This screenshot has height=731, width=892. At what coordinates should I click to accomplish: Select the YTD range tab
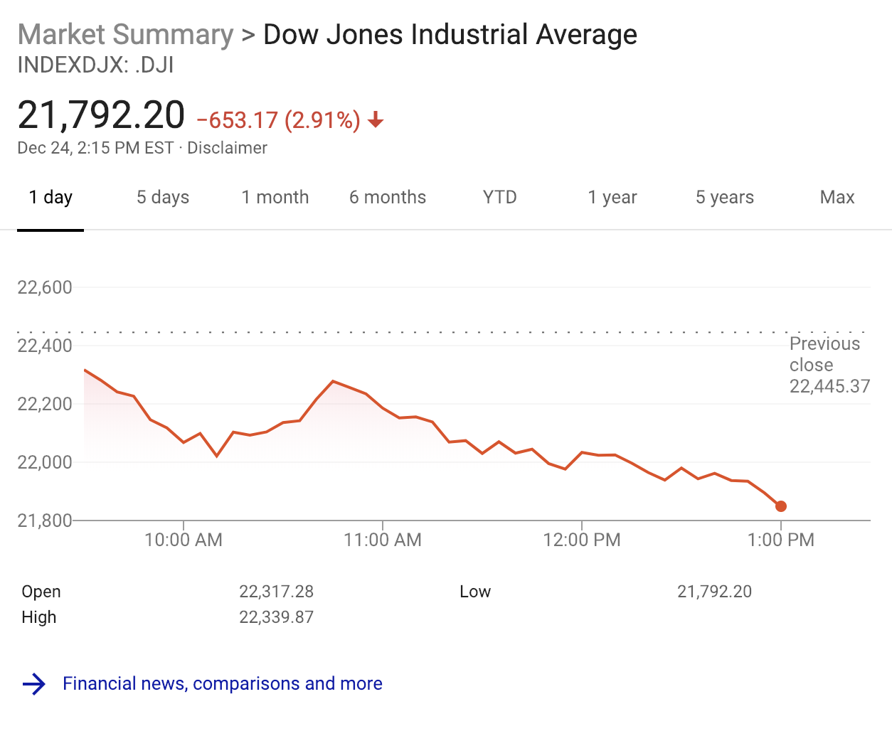[x=500, y=198]
